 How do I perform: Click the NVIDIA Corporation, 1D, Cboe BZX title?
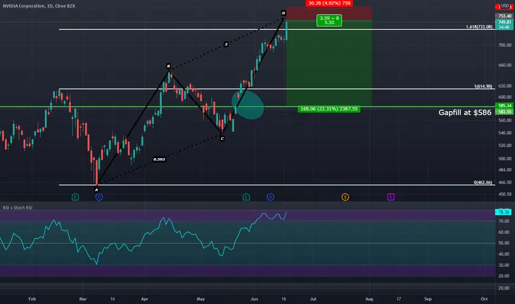click(x=39, y=6)
